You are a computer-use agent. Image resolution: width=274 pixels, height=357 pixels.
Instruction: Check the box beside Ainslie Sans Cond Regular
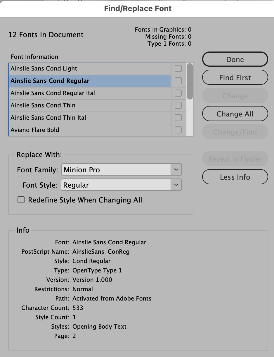tap(178, 80)
